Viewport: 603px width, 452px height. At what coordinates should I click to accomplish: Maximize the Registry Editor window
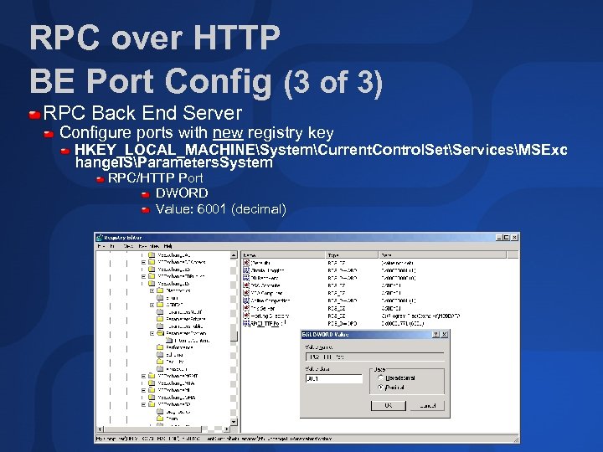pyautogui.click(x=507, y=238)
